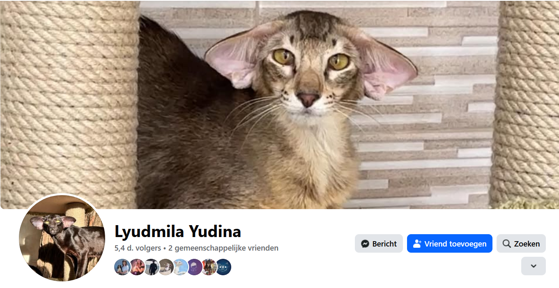Click the Zoeken button
Screen dimensions: 559x288
point(521,244)
